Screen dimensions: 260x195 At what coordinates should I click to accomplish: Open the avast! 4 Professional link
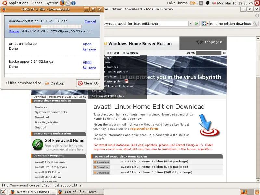tap(50, 162)
